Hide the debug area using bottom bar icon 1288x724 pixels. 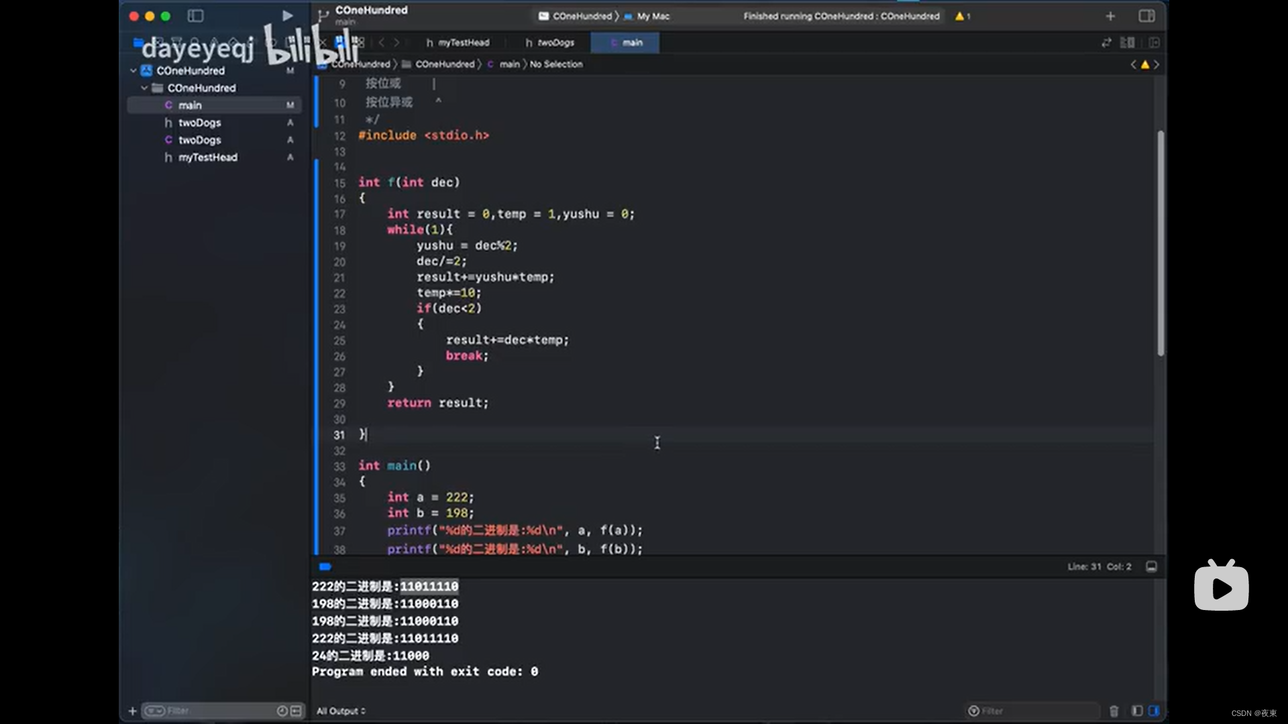tap(1151, 566)
